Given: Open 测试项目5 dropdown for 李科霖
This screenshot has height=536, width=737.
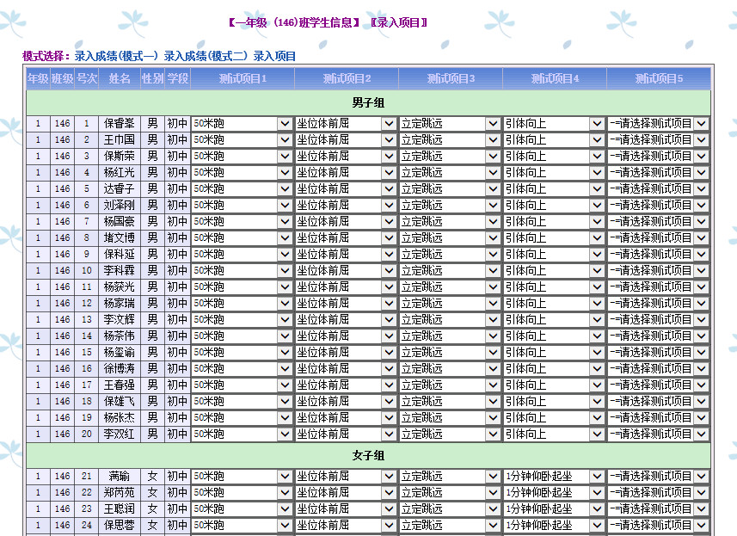Looking at the screenshot, I should tap(659, 271).
